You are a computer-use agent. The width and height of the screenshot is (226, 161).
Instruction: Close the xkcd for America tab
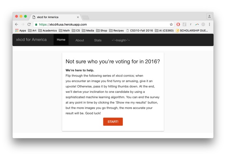click(x=78, y=17)
